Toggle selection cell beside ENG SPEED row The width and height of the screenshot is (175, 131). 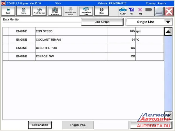point(5,31)
